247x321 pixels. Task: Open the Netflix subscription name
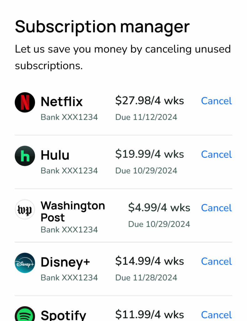tap(62, 102)
